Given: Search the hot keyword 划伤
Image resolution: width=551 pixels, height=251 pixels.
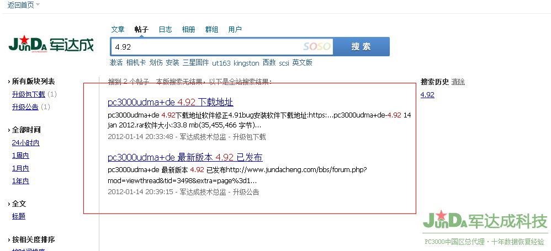Looking at the screenshot, I should click(156, 63).
